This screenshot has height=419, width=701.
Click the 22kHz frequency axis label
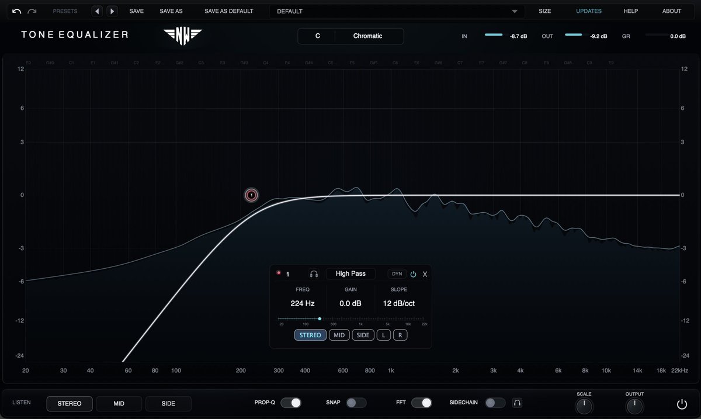coord(679,370)
